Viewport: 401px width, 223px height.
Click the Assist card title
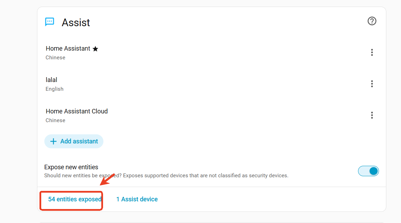click(x=76, y=22)
